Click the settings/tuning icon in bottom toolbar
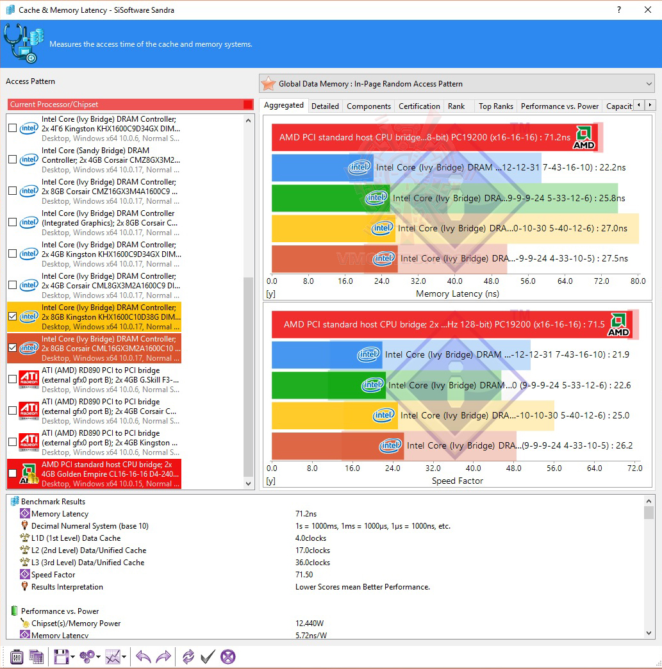 (16, 657)
